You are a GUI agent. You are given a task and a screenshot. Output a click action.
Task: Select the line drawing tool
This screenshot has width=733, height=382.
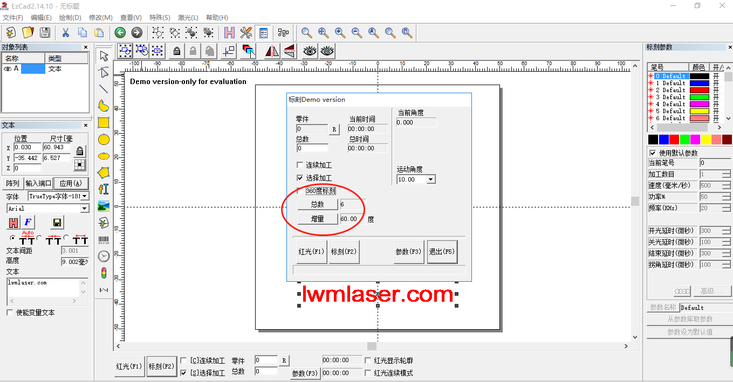[104, 89]
